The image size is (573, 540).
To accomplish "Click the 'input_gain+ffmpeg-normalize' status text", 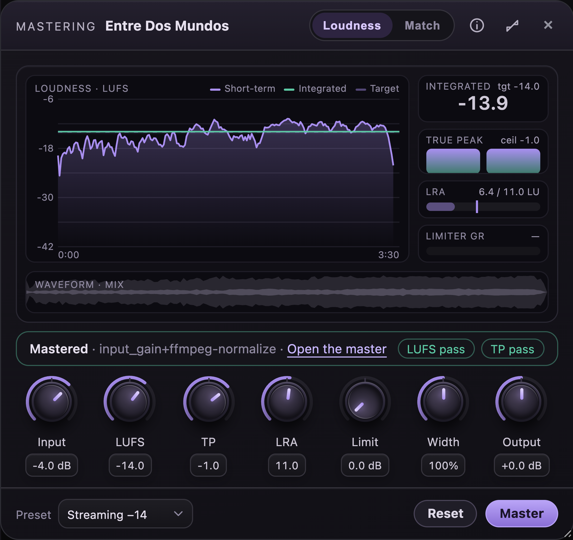I will click(x=188, y=349).
